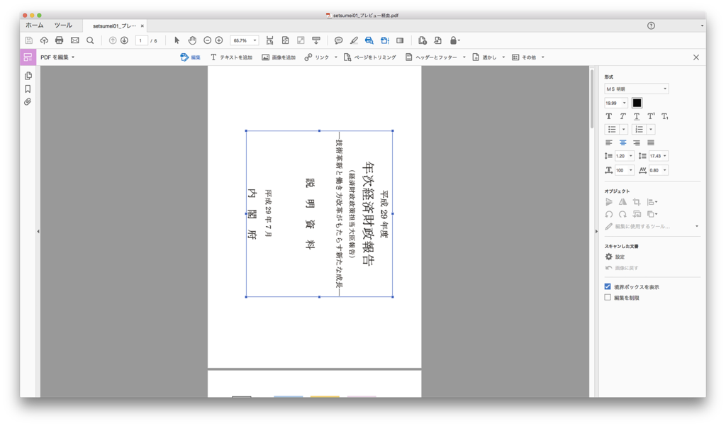This screenshot has height=426, width=726.
Task: Open the MS 明朝 font dropdown
Action: pos(635,88)
